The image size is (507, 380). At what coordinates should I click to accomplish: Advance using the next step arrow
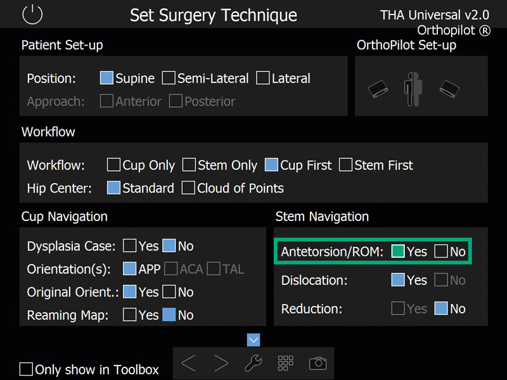point(221,363)
